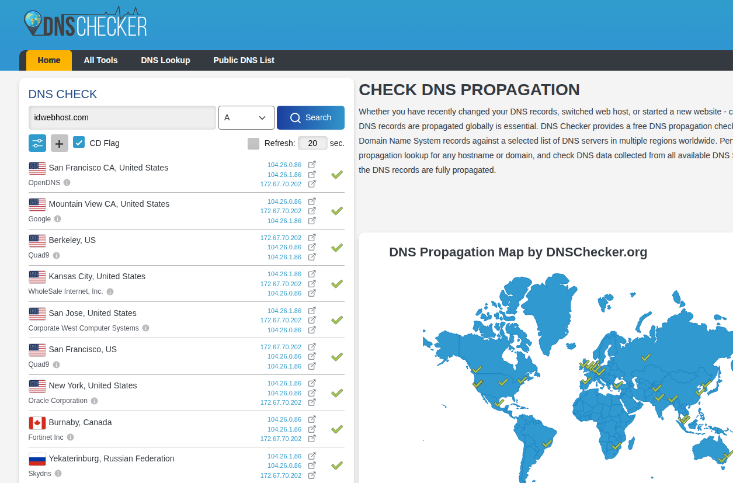
Task: Click info icon next to Oracle Corporation
Action: (x=94, y=401)
